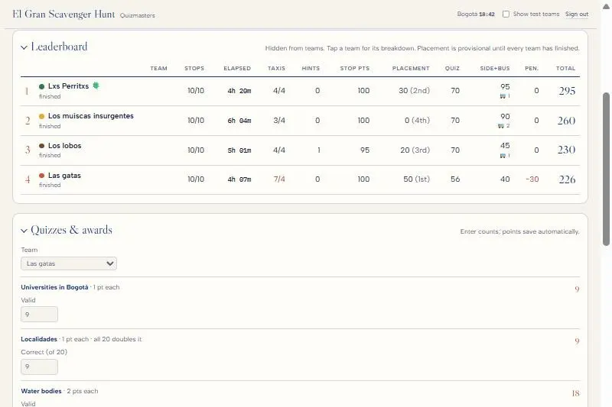
Task: Click the elapsed time 4h 07m
Action: click(239, 179)
